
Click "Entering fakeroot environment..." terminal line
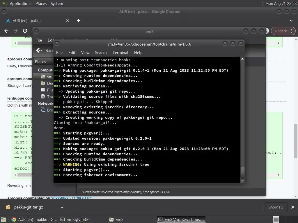[x=100, y=175]
